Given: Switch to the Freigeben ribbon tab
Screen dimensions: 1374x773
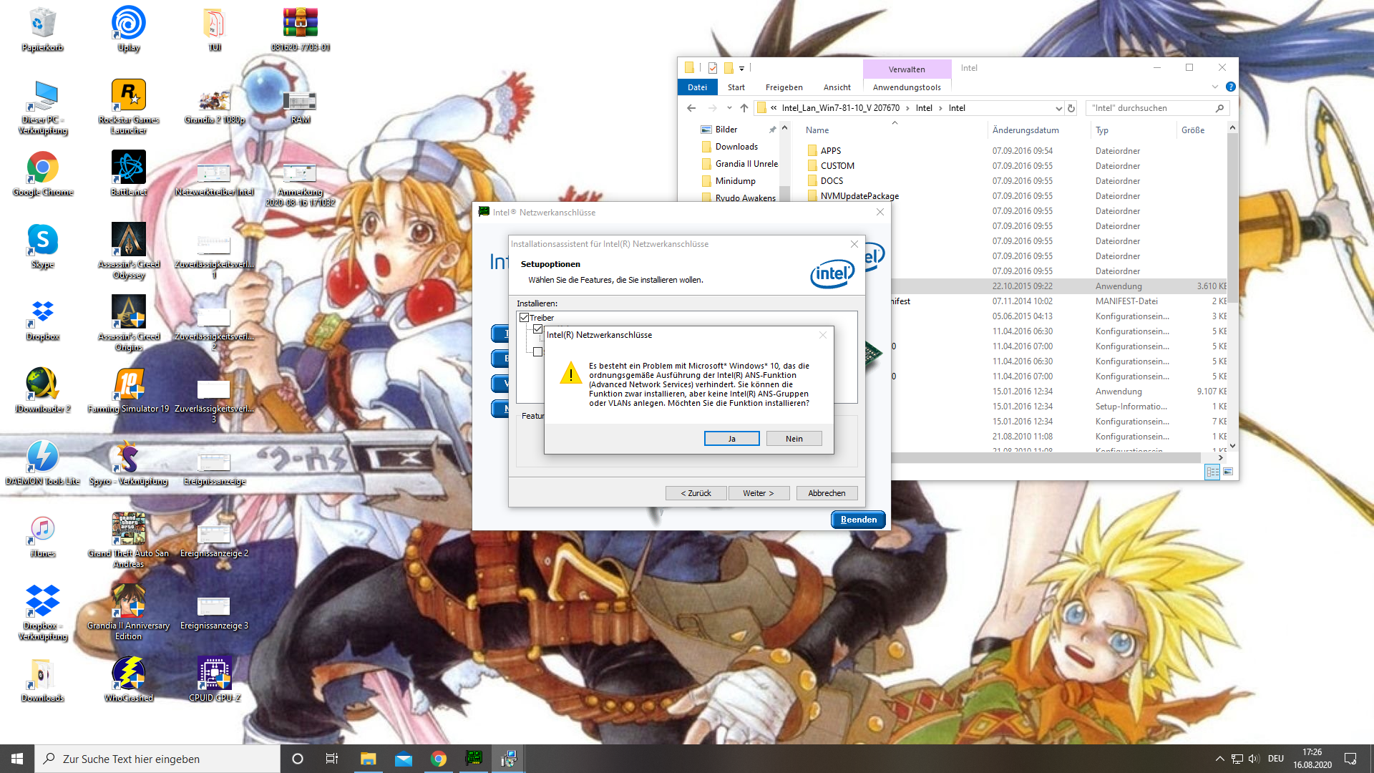Looking at the screenshot, I should pyautogui.click(x=784, y=87).
